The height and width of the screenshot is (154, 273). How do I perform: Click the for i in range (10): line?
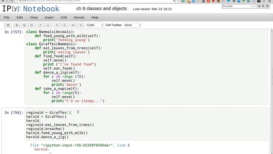tap(64, 77)
